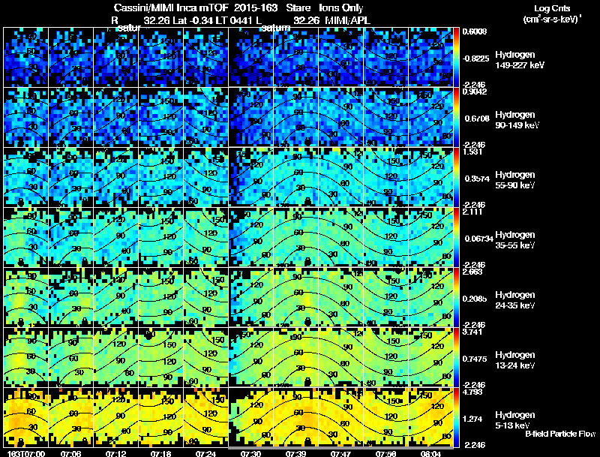
Task: Click the '3.741' colorbar maximum value
Action: click(472, 332)
